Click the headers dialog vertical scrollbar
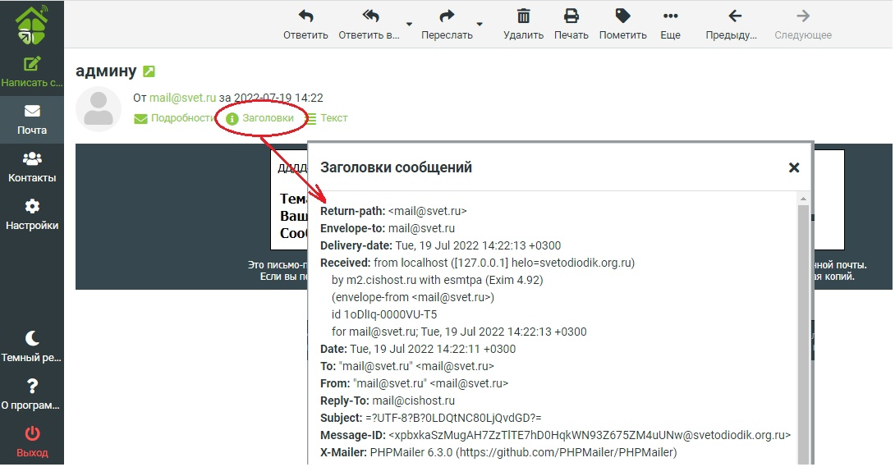 pos(803,328)
